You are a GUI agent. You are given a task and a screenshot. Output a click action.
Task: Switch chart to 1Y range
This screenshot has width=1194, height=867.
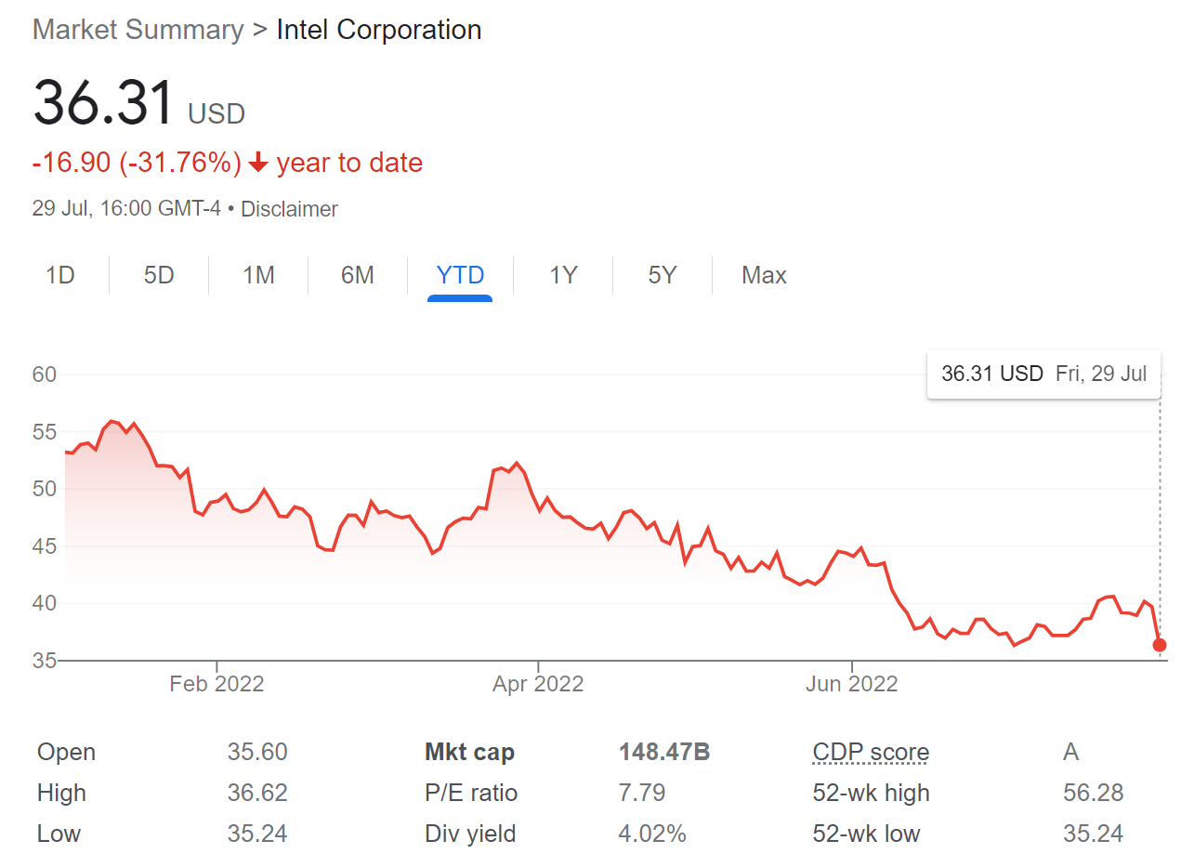[x=563, y=276]
